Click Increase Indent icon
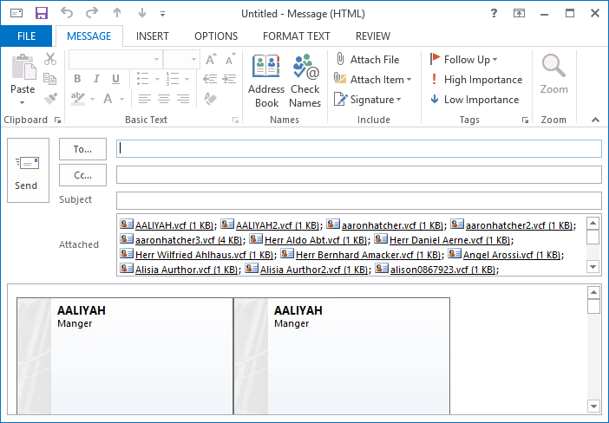This screenshot has width=609, height=423. (x=229, y=79)
